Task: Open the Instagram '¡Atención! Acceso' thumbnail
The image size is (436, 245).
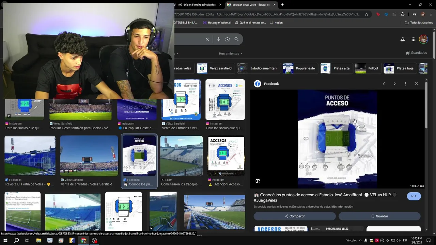Action: pos(226,156)
